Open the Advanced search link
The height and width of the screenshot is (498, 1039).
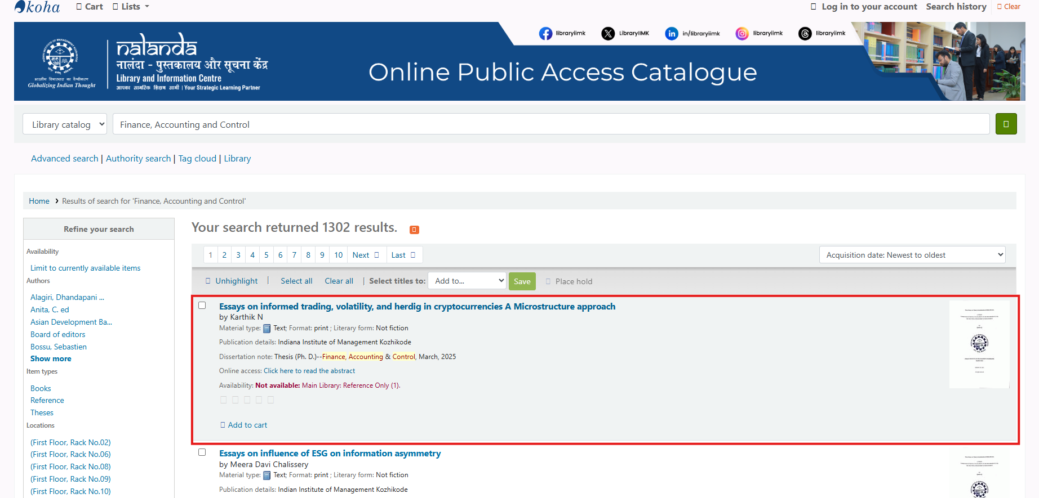pyautogui.click(x=64, y=159)
